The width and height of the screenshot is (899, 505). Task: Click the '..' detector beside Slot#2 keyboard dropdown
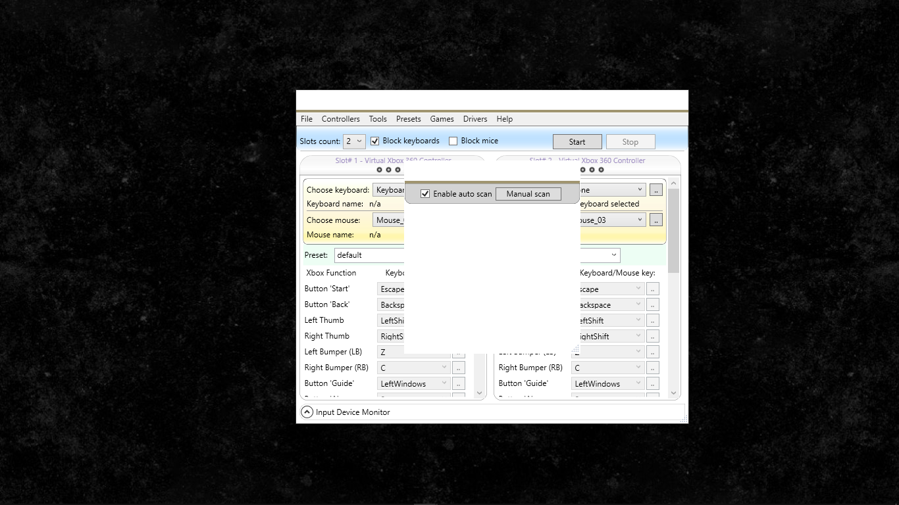[655, 189]
